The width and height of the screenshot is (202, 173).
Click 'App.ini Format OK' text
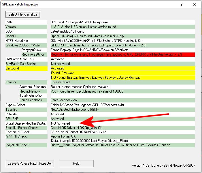click(63, 136)
